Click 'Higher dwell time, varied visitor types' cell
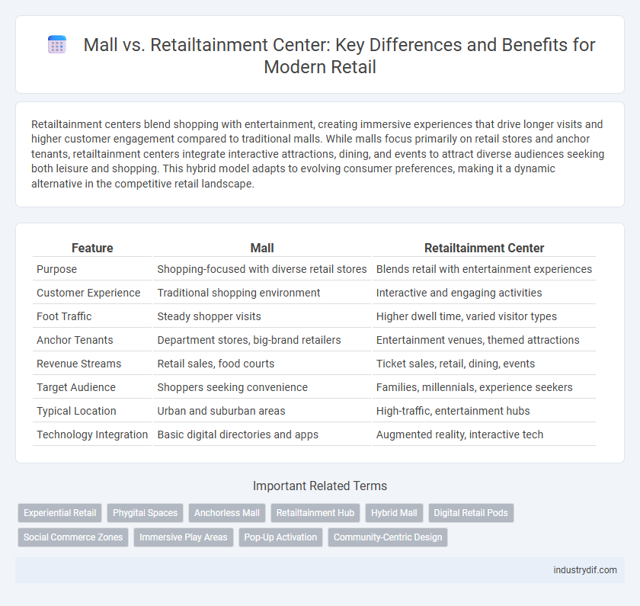 coord(484,316)
